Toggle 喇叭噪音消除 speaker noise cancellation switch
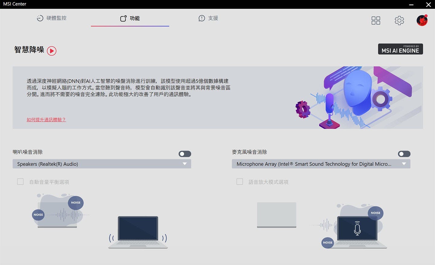Screen dimensions: 435x265 pyautogui.click(x=185, y=154)
